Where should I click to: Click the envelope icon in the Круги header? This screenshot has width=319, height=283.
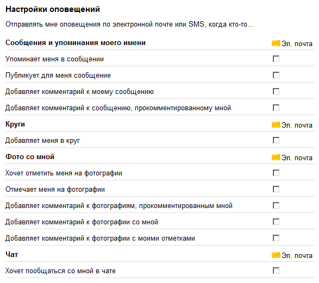click(276, 125)
